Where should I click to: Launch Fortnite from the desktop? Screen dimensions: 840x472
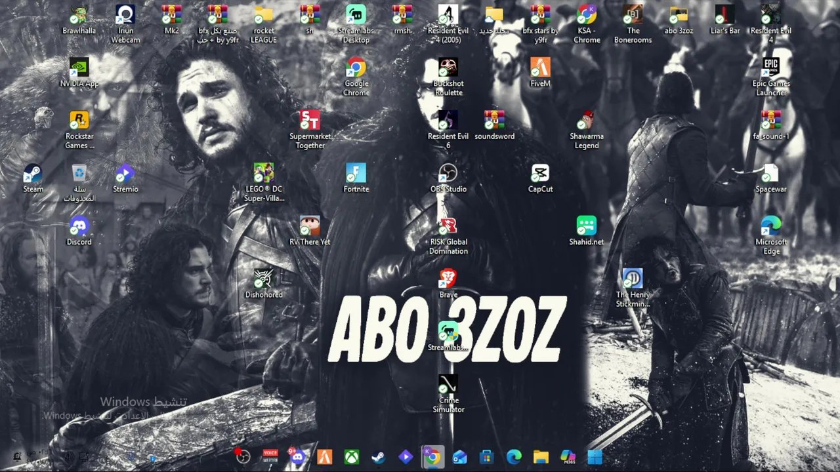(x=356, y=178)
